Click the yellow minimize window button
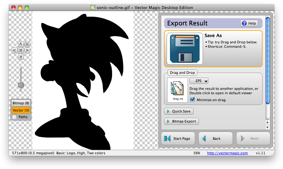 tap(20, 8)
